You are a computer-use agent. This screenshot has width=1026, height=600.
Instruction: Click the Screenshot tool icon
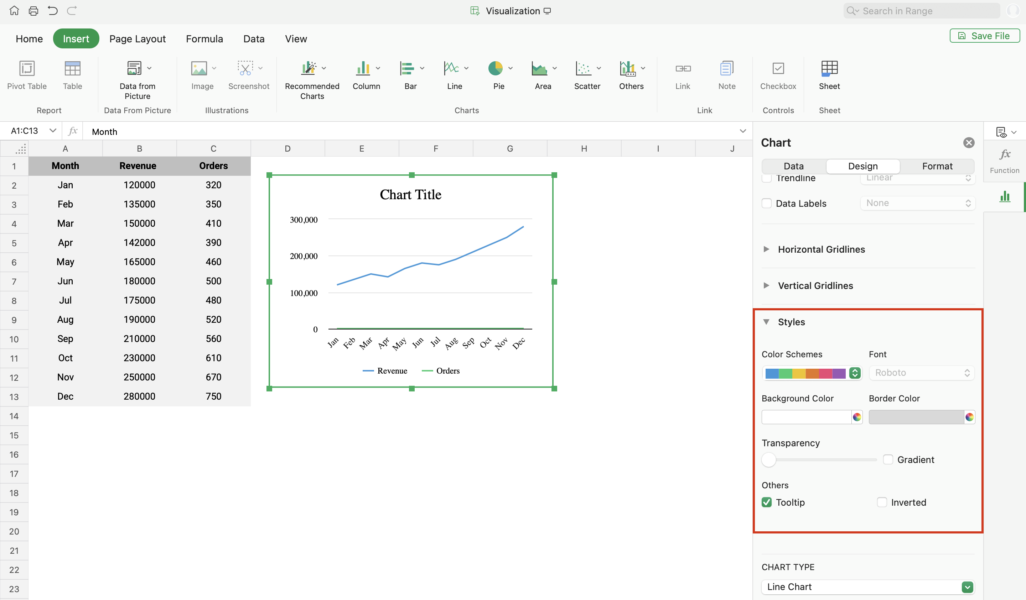245,68
